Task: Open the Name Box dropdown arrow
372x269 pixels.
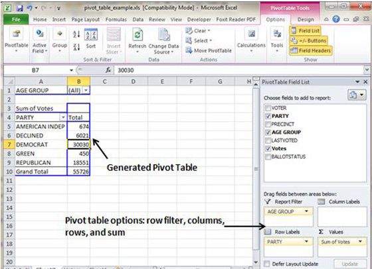Action: click(x=72, y=70)
